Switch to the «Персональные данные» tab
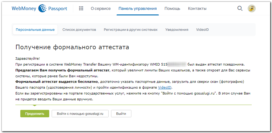The width and height of the screenshot is (272, 133). [x=35, y=30]
